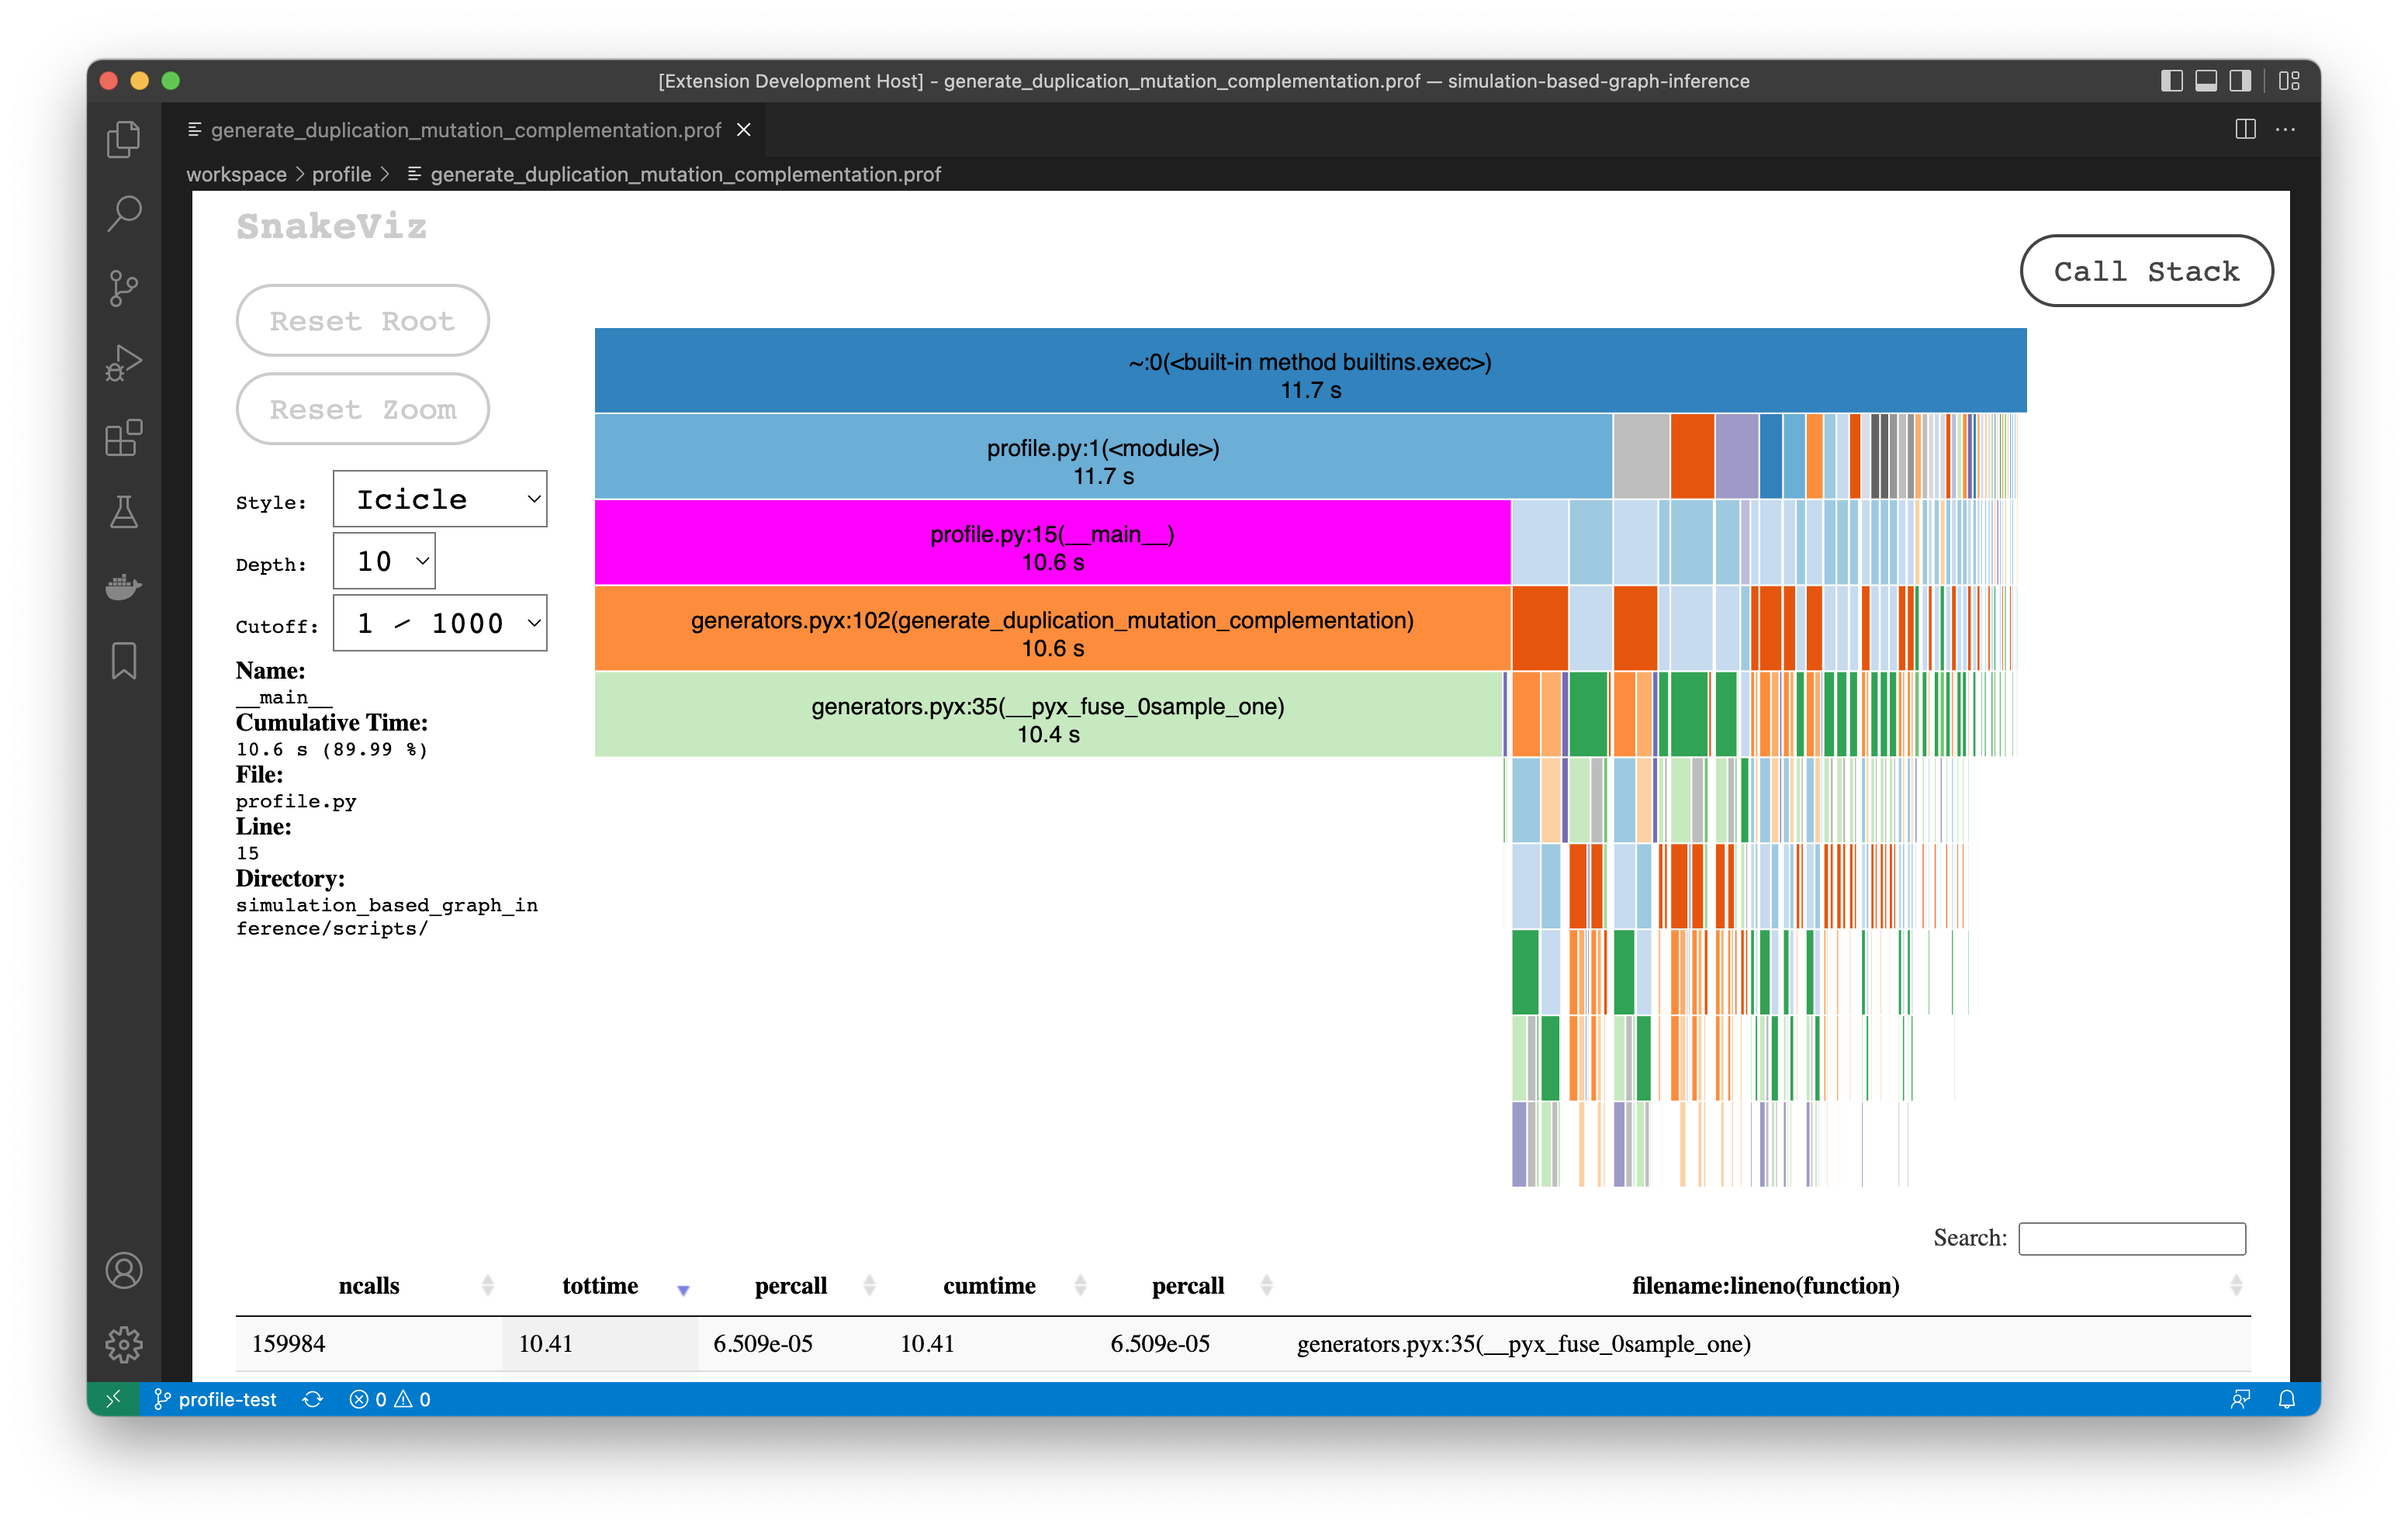Click the Reset Zoom button
This screenshot has height=1531, width=2408.
tap(362, 409)
